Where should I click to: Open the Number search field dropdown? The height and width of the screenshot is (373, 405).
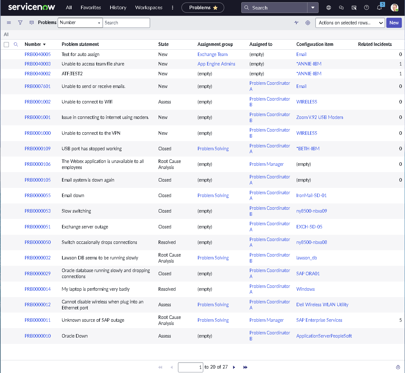point(98,22)
